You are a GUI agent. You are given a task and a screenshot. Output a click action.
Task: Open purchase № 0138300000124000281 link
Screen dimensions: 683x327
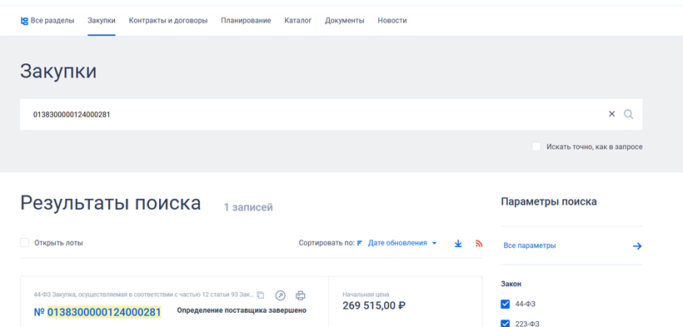tap(97, 312)
